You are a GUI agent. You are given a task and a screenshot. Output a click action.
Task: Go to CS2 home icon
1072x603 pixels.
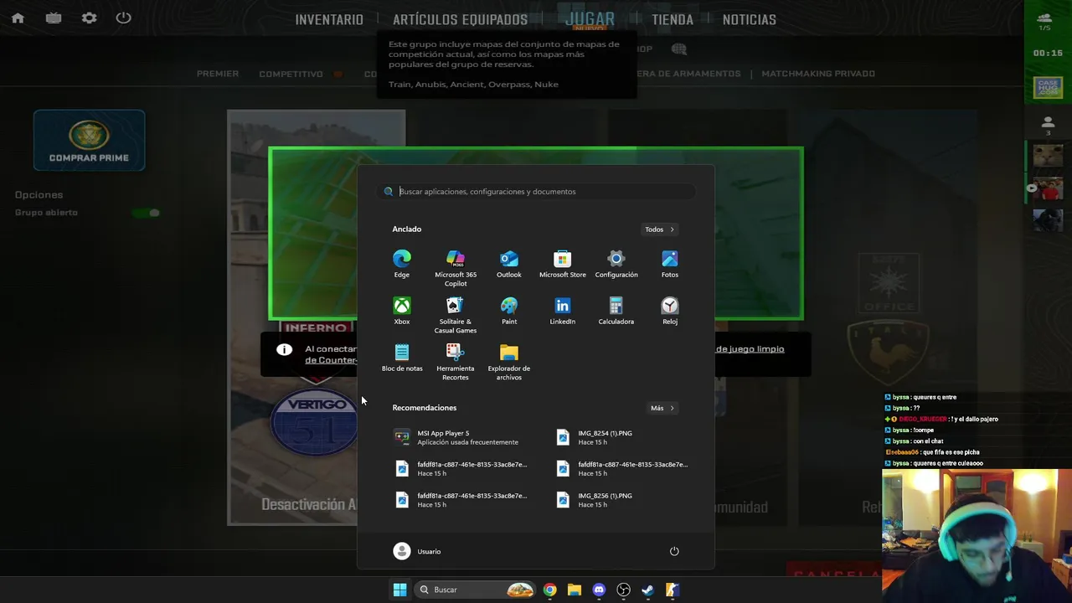[18, 18]
